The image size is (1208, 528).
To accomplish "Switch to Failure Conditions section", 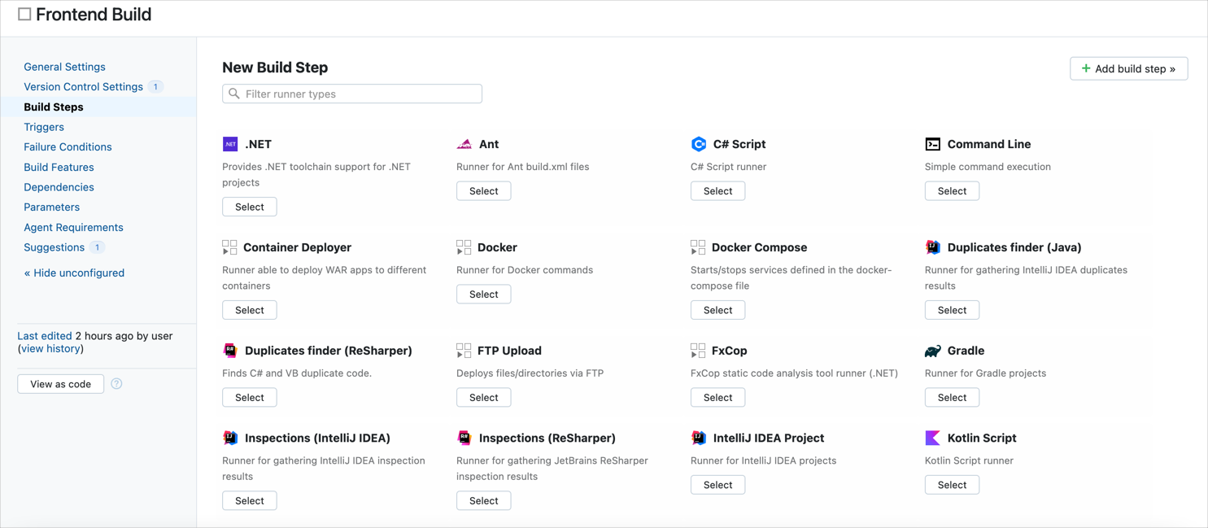I will coord(68,146).
